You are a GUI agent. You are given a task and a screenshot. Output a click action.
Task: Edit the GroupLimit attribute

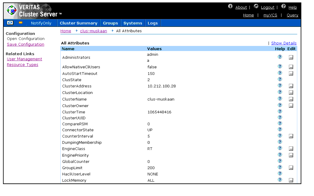pos(291,168)
